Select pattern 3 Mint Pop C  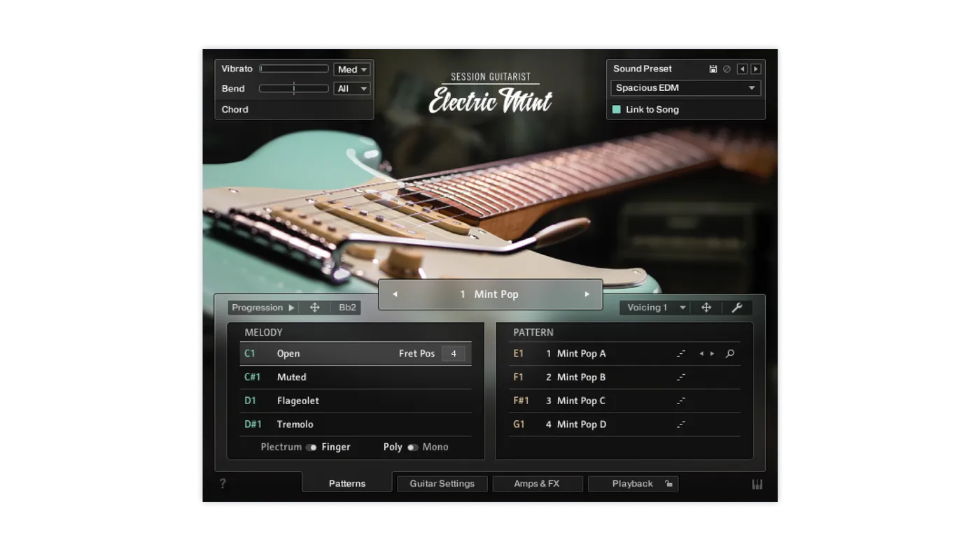624,401
